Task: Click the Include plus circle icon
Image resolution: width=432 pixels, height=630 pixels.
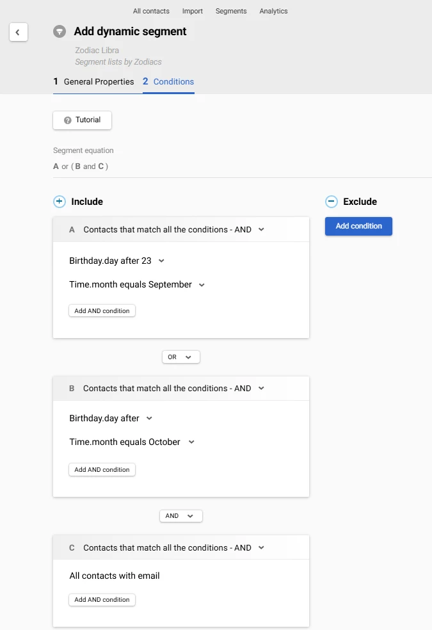Action: (60, 202)
